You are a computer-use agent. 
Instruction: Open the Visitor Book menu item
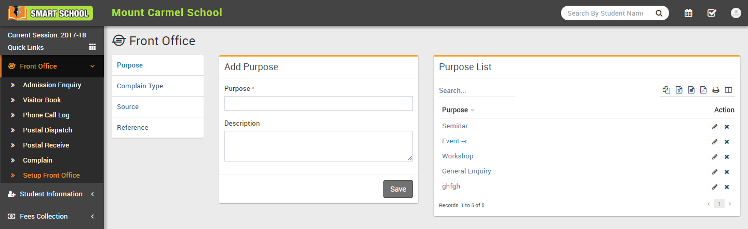click(42, 100)
